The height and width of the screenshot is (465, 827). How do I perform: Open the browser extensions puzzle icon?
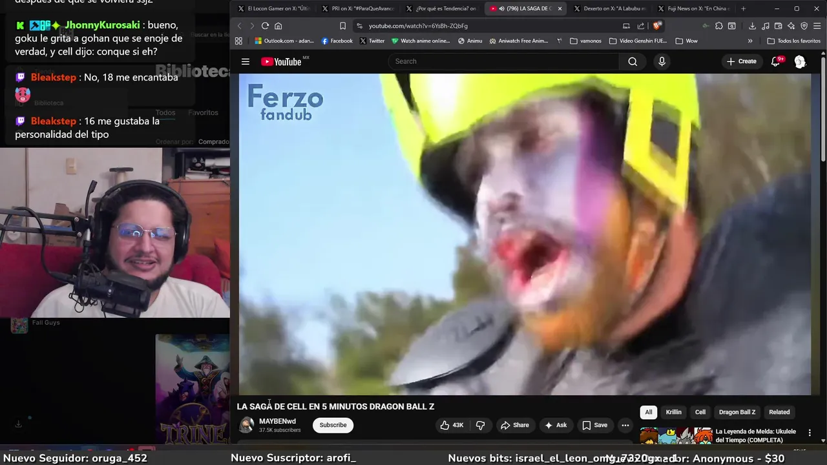click(x=718, y=26)
